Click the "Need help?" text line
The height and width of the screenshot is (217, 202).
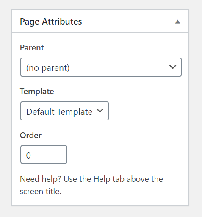91,179
